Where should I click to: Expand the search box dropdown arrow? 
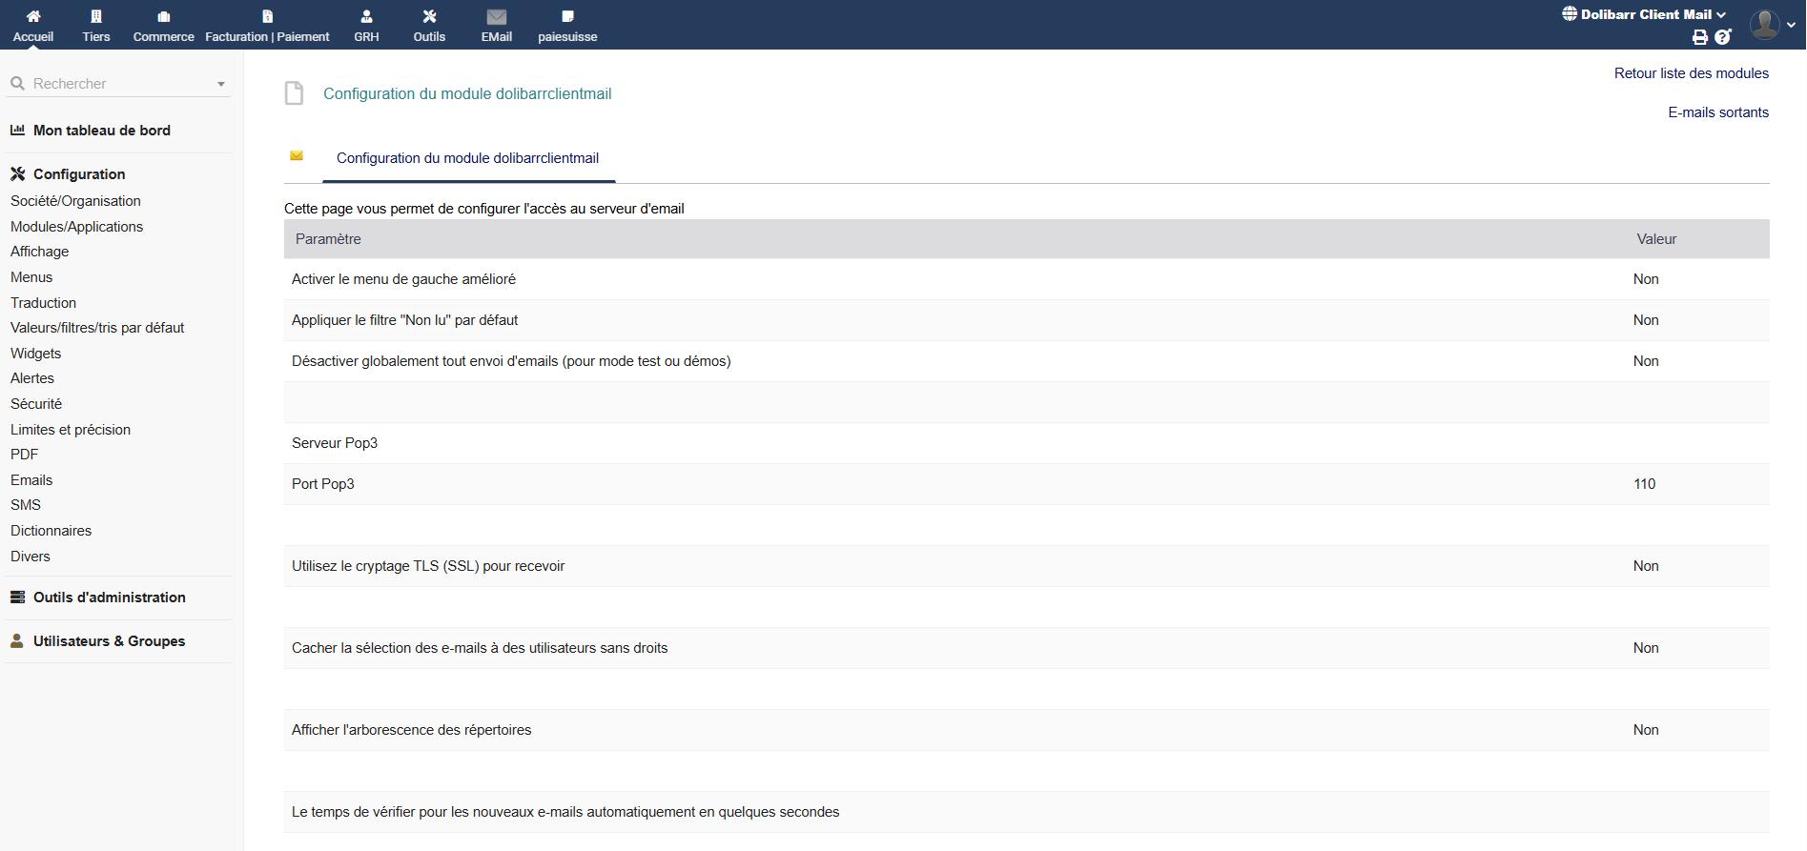tap(221, 84)
